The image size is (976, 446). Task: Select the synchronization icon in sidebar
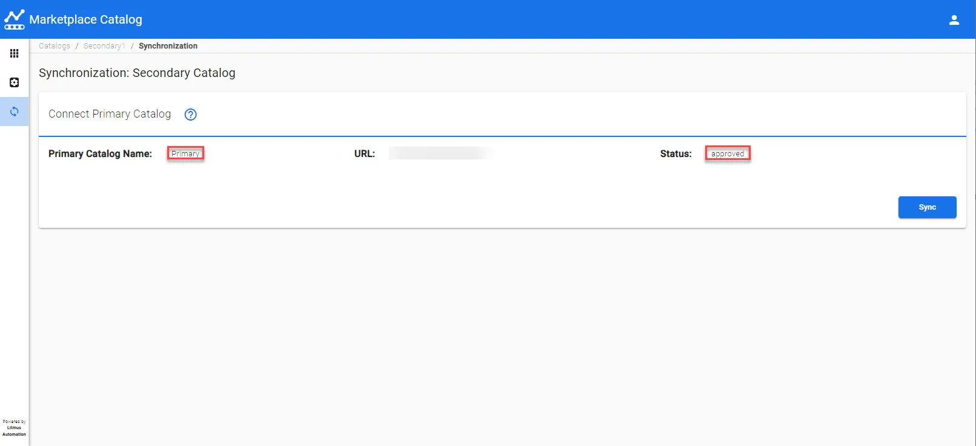[x=15, y=111]
